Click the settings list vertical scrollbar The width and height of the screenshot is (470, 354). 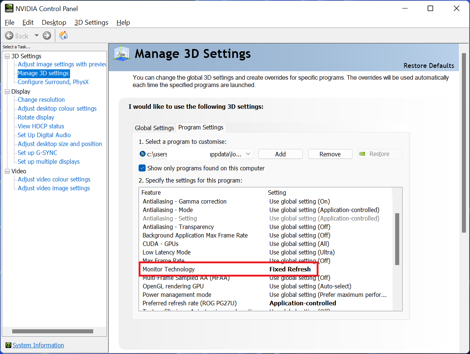pos(397,239)
